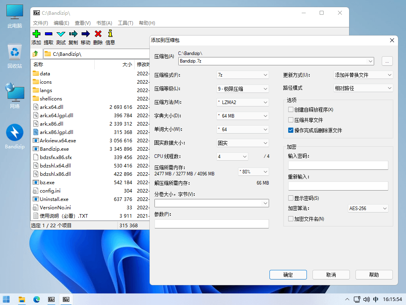Show hidden tray icons chevron
The image size is (406, 305).
pos(347,299)
